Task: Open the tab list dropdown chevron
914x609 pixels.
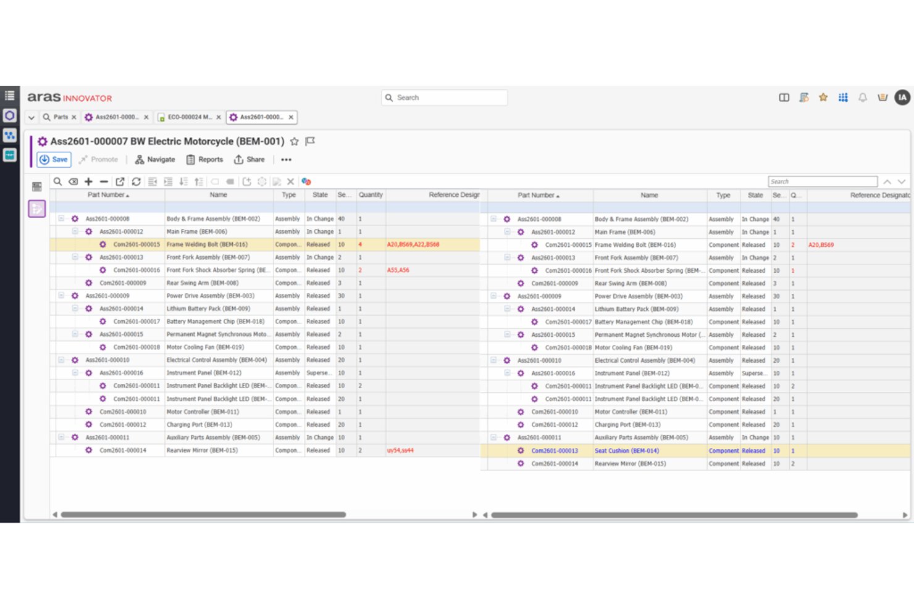Action: (31, 117)
